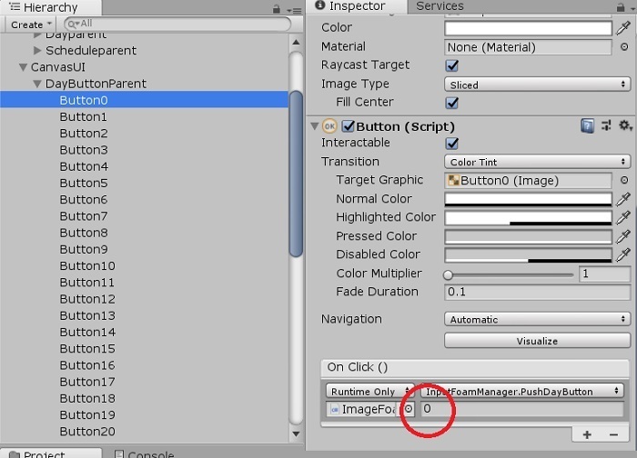Open Hierarchy panel options menu icon

tap(294, 10)
